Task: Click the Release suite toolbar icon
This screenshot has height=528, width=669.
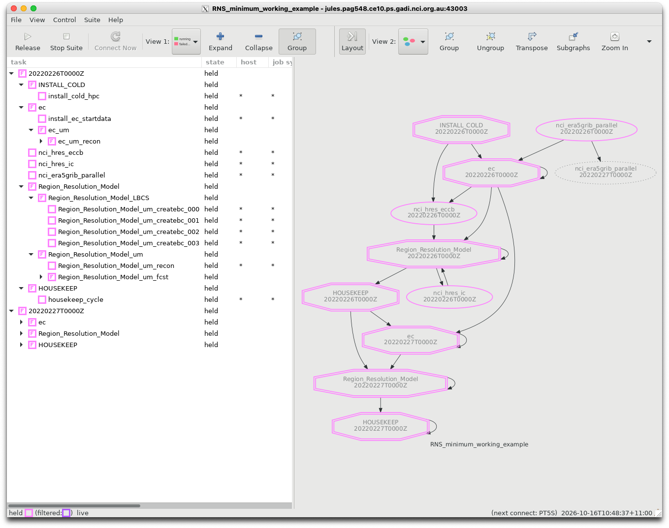Action: [28, 37]
